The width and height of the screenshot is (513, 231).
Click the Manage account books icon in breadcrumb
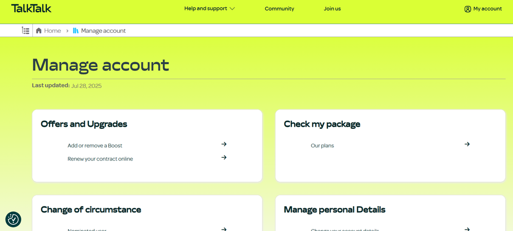click(76, 31)
